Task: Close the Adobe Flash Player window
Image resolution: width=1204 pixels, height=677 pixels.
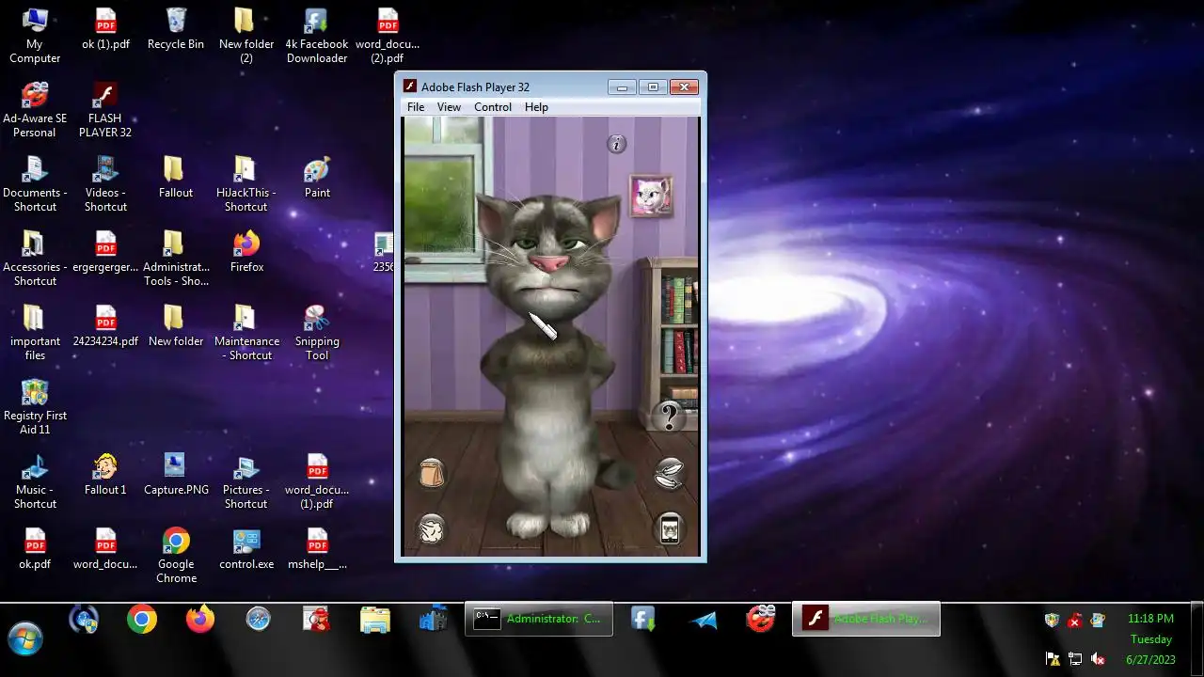Action: coord(684,87)
